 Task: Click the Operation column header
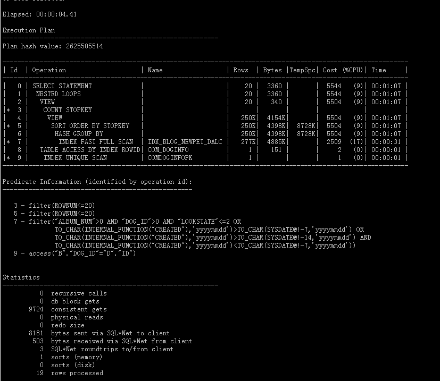[x=49, y=70]
